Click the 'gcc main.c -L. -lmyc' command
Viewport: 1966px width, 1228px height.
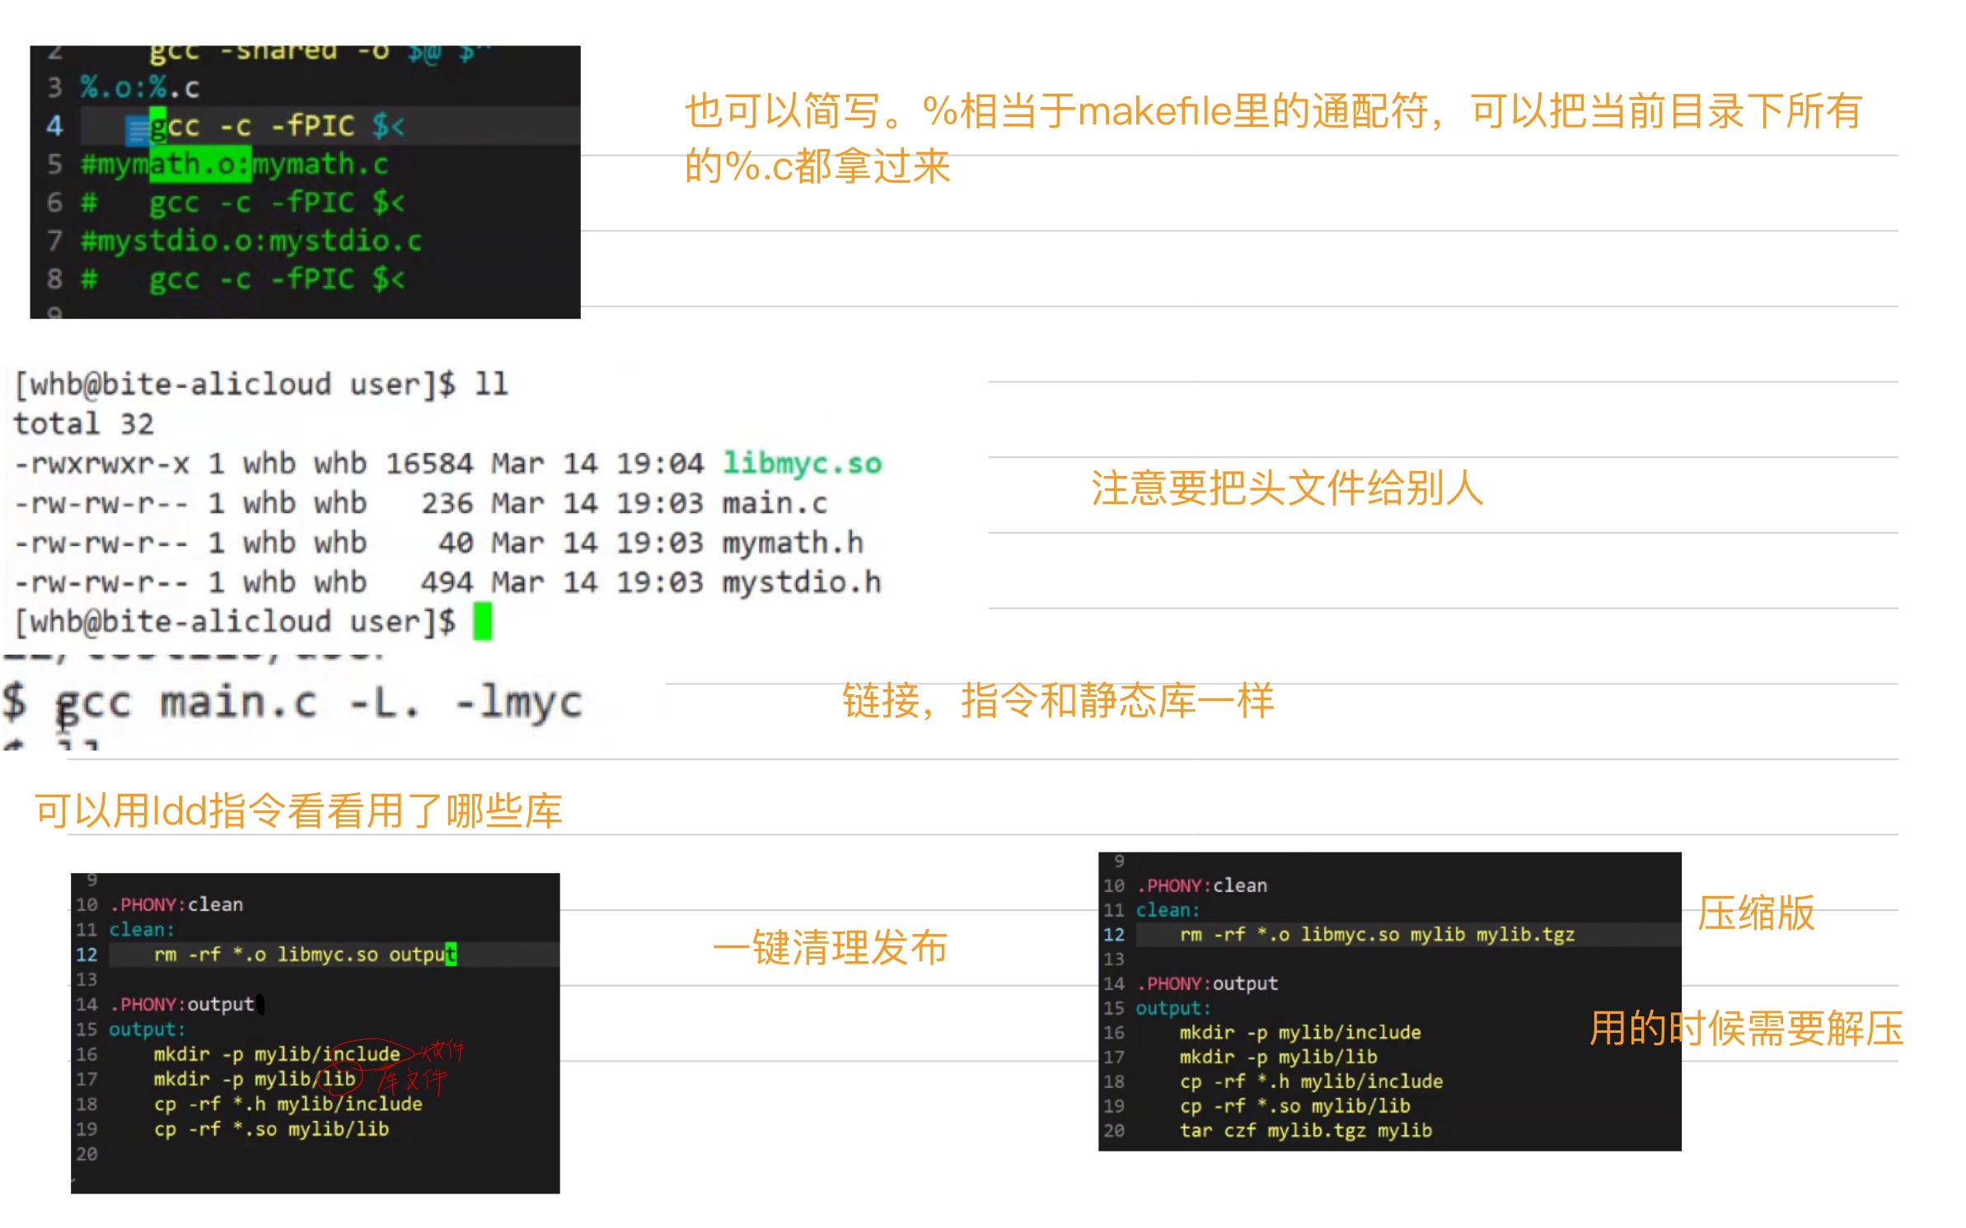pyautogui.click(x=317, y=703)
